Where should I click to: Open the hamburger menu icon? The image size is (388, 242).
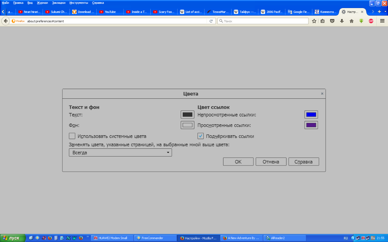pyautogui.click(x=382, y=21)
